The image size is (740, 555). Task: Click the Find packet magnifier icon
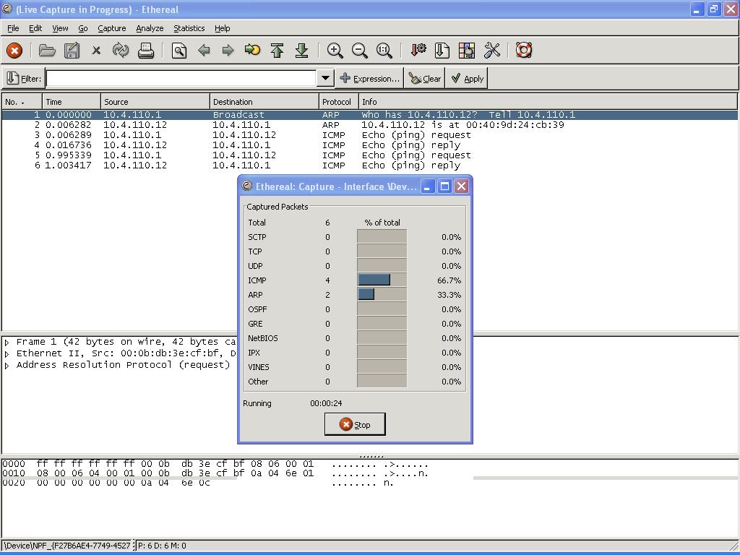pos(179,51)
